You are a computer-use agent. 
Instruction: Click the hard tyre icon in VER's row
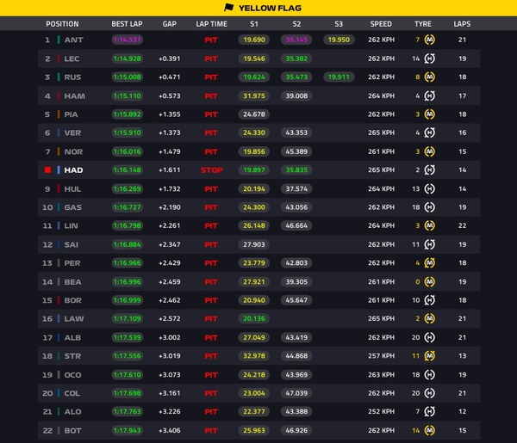(429, 132)
